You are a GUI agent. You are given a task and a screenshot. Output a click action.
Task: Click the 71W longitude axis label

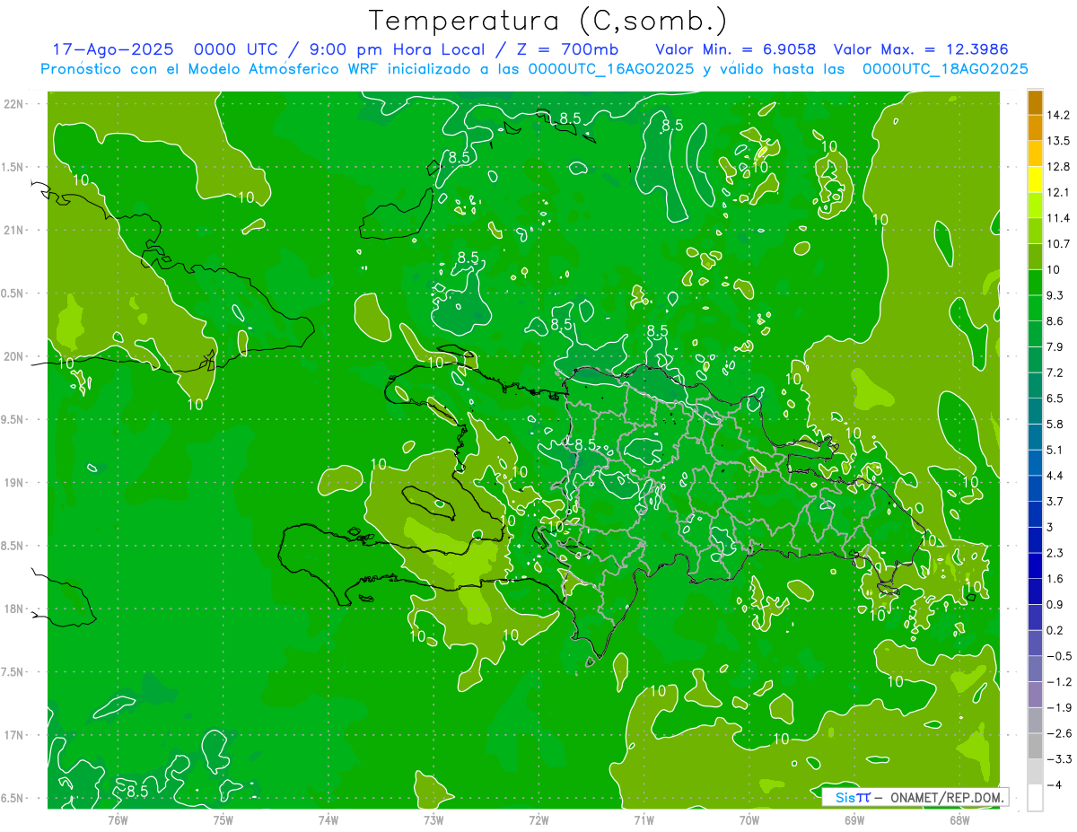pyautogui.click(x=644, y=820)
